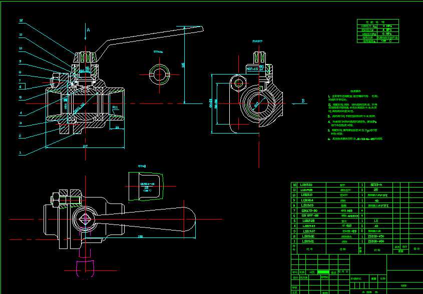Click the ZG230-450 material in row 1
423x294 pixels.
click(x=376, y=241)
